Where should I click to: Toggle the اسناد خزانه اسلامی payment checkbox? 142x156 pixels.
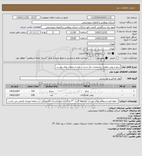click(89, 58)
